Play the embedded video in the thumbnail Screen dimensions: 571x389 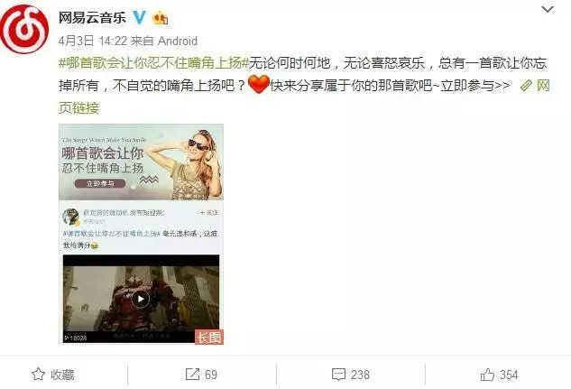(x=141, y=300)
